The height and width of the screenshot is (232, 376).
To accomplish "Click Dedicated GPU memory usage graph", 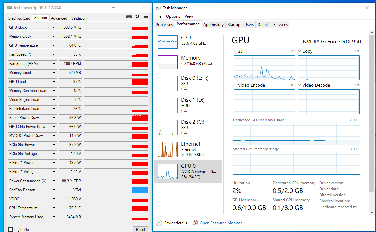I will point(297,134).
